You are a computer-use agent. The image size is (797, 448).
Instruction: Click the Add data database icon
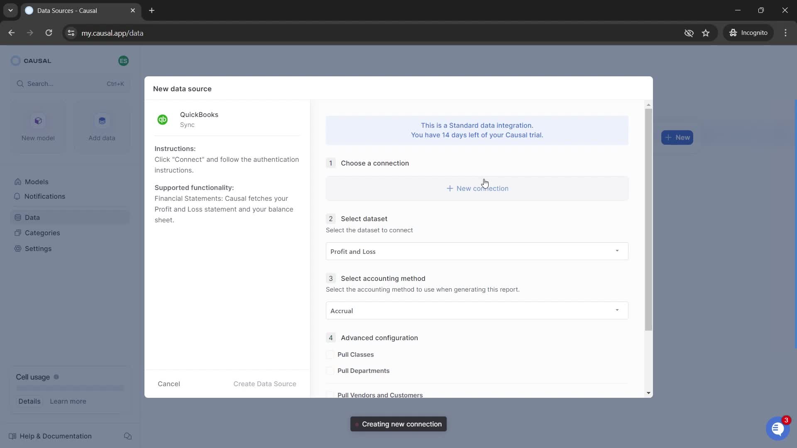coord(102,121)
